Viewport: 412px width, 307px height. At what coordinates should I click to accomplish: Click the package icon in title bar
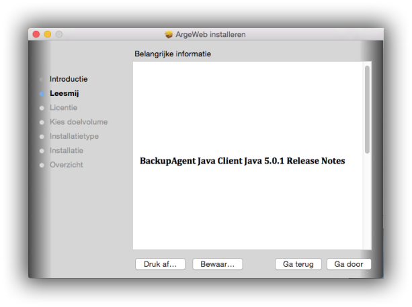click(169, 34)
